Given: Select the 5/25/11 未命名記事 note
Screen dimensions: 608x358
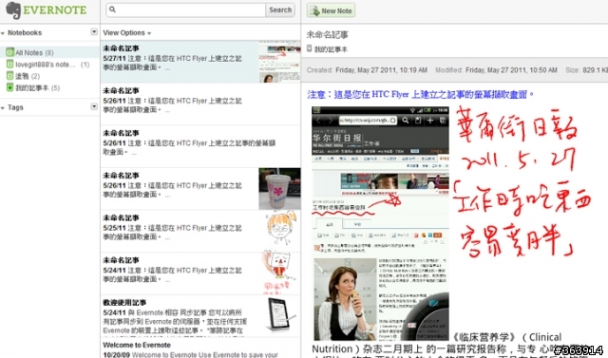Looking at the screenshot, I should pos(200,231).
